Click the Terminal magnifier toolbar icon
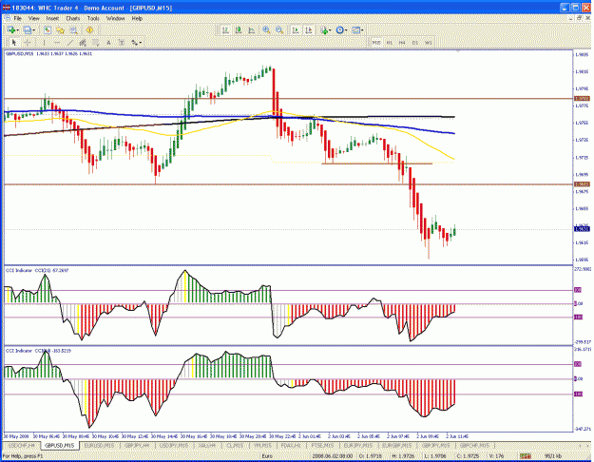Image resolution: width=594 pixels, height=462 pixels. [x=73, y=30]
